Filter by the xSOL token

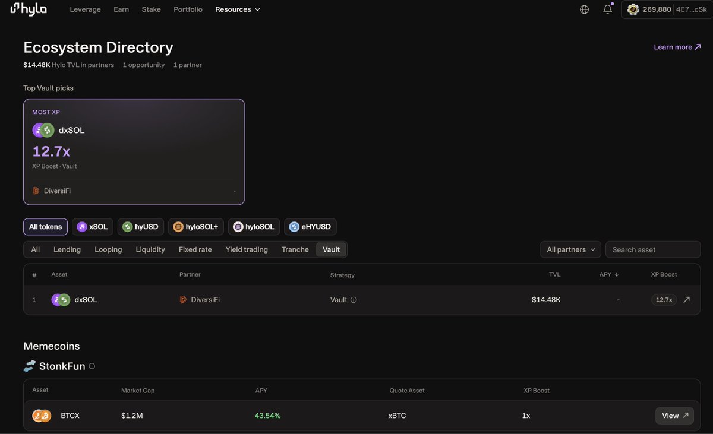pyautogui.click(x=92, y=227)
